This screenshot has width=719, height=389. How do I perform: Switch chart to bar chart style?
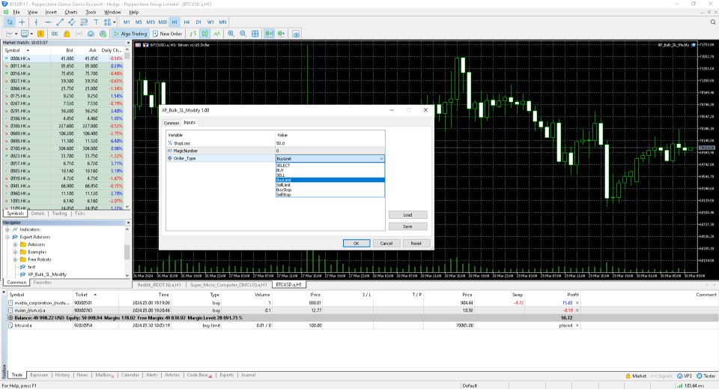pyautogui.click(x=193, y=34)
